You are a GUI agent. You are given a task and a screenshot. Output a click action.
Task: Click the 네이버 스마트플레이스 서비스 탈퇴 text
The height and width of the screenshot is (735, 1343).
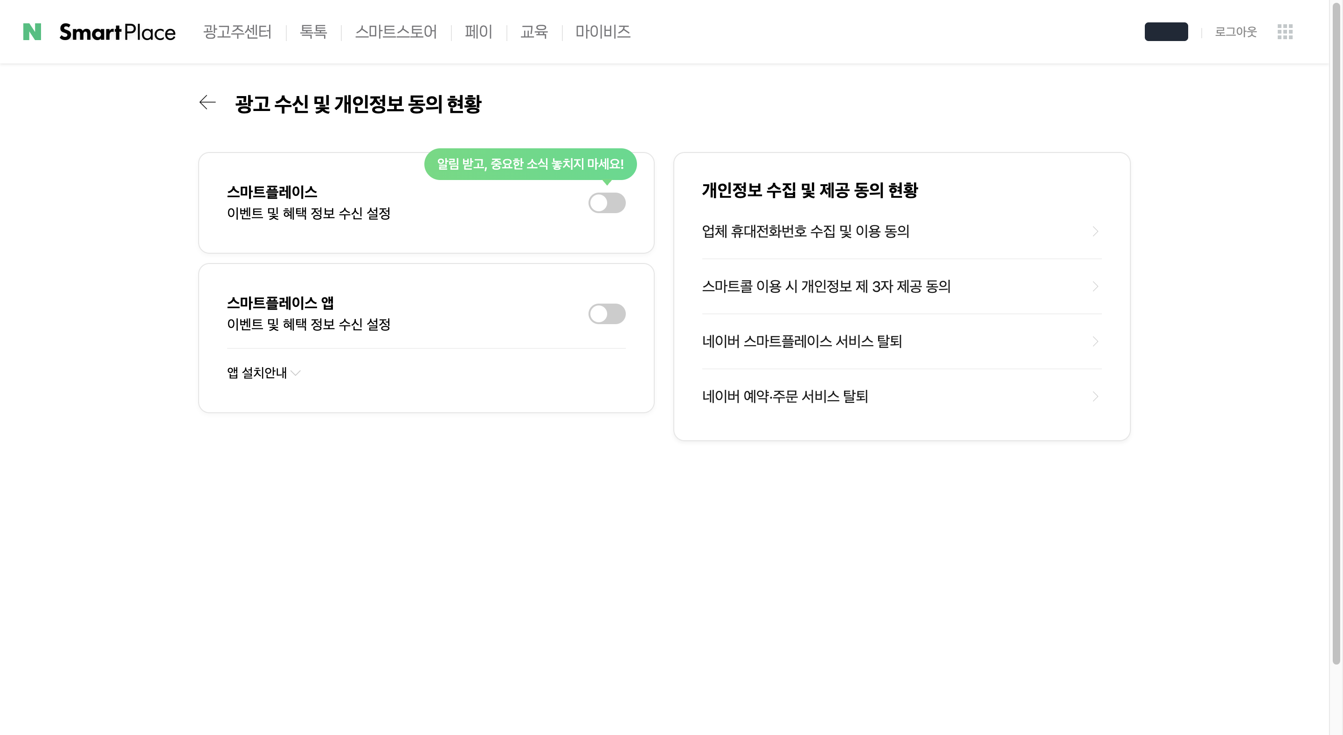point(802,341)
